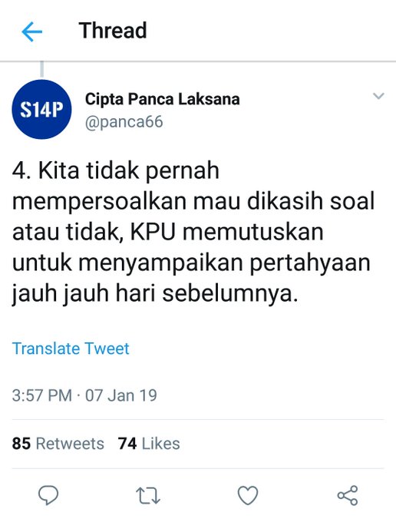Click Translate Tweet link
This screenshot has width=396, height=522.
(71, 349)
